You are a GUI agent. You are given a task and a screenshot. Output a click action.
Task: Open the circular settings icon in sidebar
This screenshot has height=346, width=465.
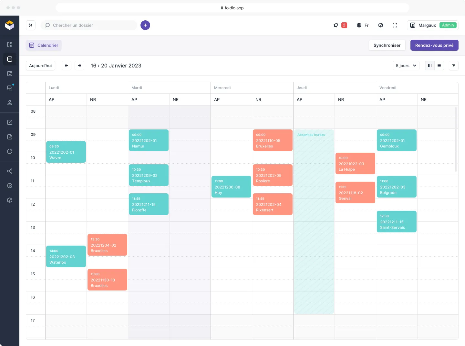tap(10, 186)
